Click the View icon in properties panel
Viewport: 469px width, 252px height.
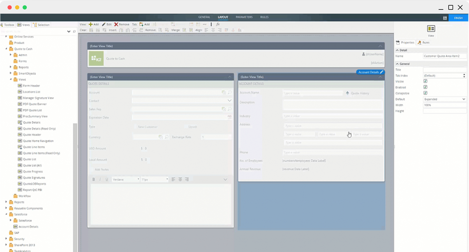[x=431, y=29]
